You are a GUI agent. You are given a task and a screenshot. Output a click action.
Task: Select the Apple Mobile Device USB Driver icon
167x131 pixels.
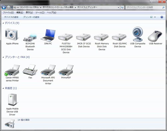(12, 99)
